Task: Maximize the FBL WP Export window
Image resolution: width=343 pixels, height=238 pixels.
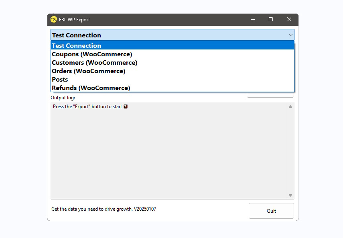Action: pos(271,19)
